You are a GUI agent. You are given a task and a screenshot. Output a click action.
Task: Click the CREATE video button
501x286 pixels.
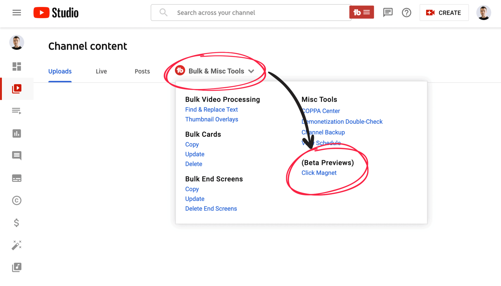(x=444, y=13)
